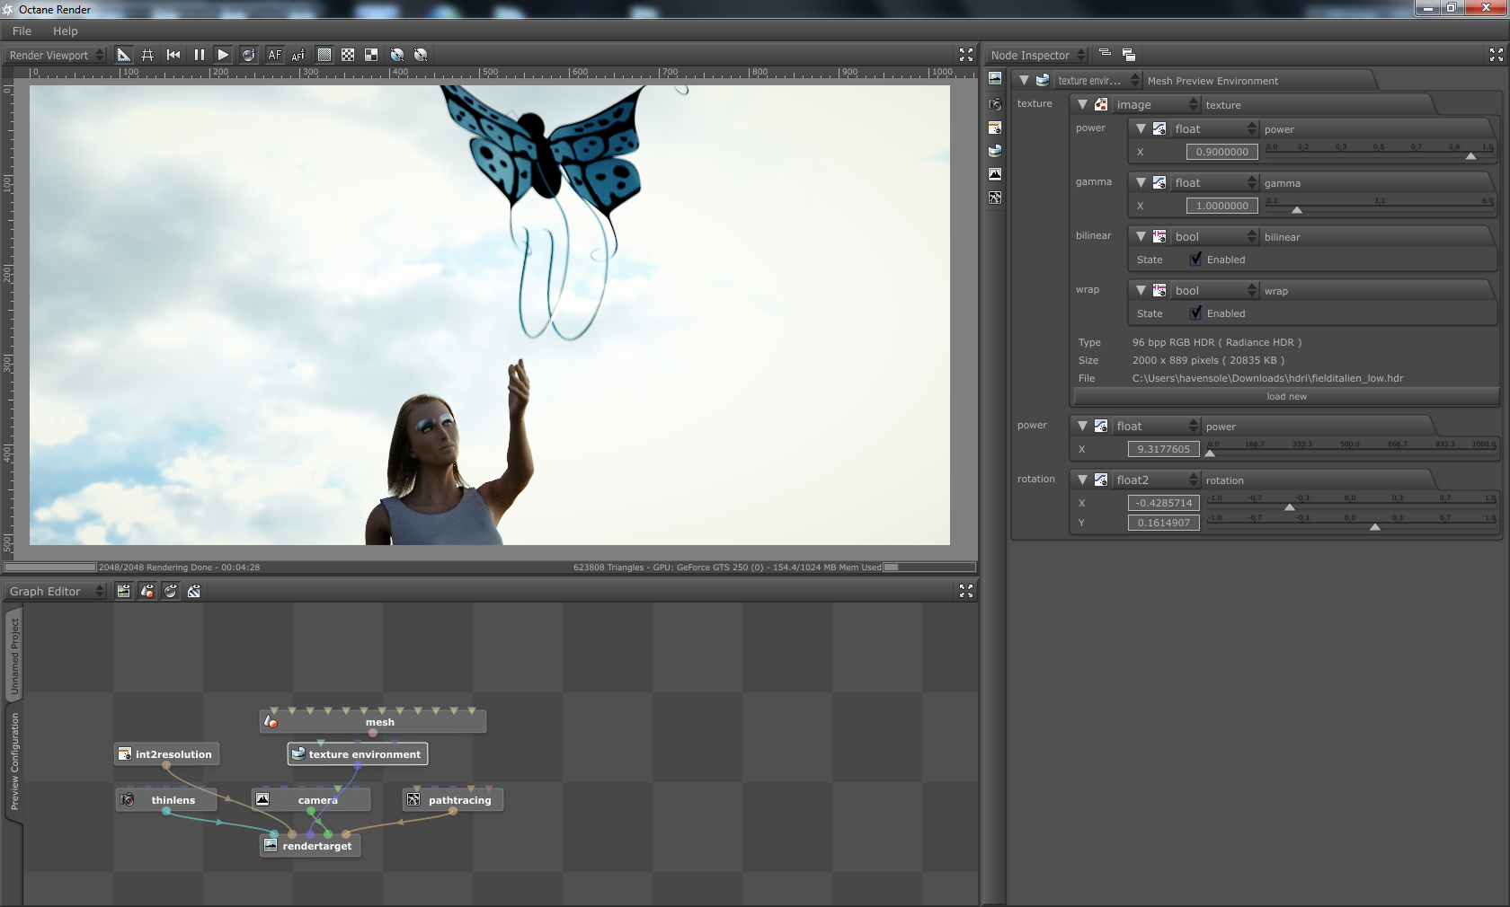The image size is (1510, 907).
Task: Disable the bilinear Enabled checkbox
Action: pos(1195,260)
